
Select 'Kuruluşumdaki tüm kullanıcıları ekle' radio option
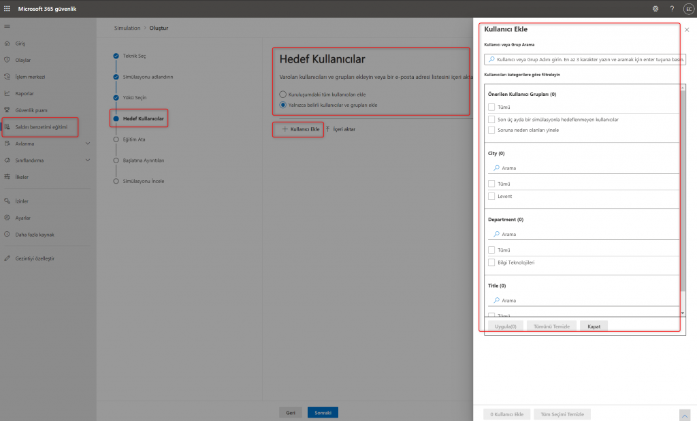coord(283,94)
